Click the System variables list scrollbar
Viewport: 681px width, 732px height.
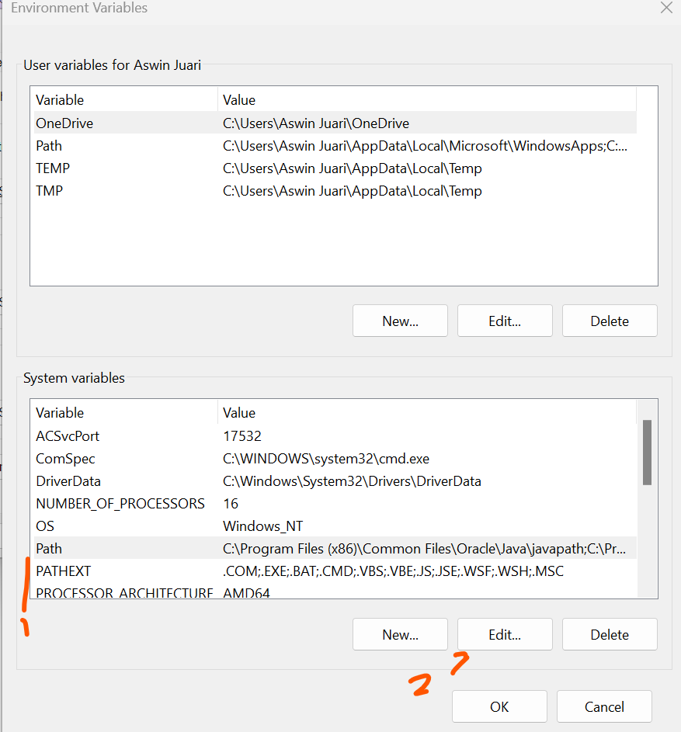click(x=647, y=453)
